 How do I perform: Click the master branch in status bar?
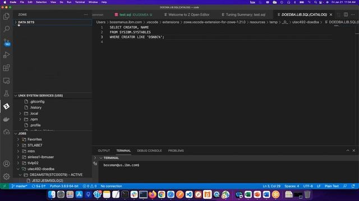point(20,186)
